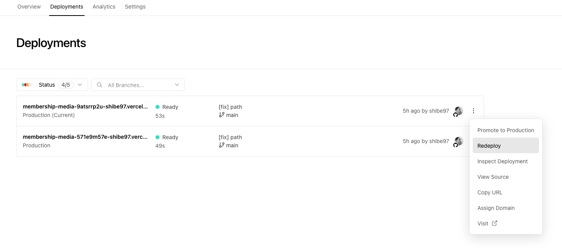The width and height of the screenshot is (562, 248).
Task: Click the colored status dots in the Status filter
Action: (28, 85)
